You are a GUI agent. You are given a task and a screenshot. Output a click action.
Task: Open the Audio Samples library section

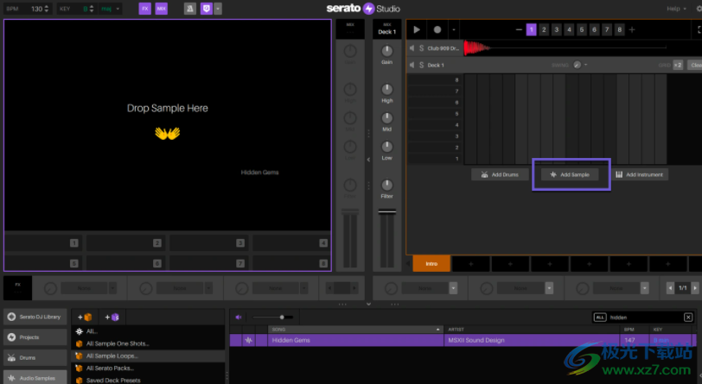(x=35, y=378)
